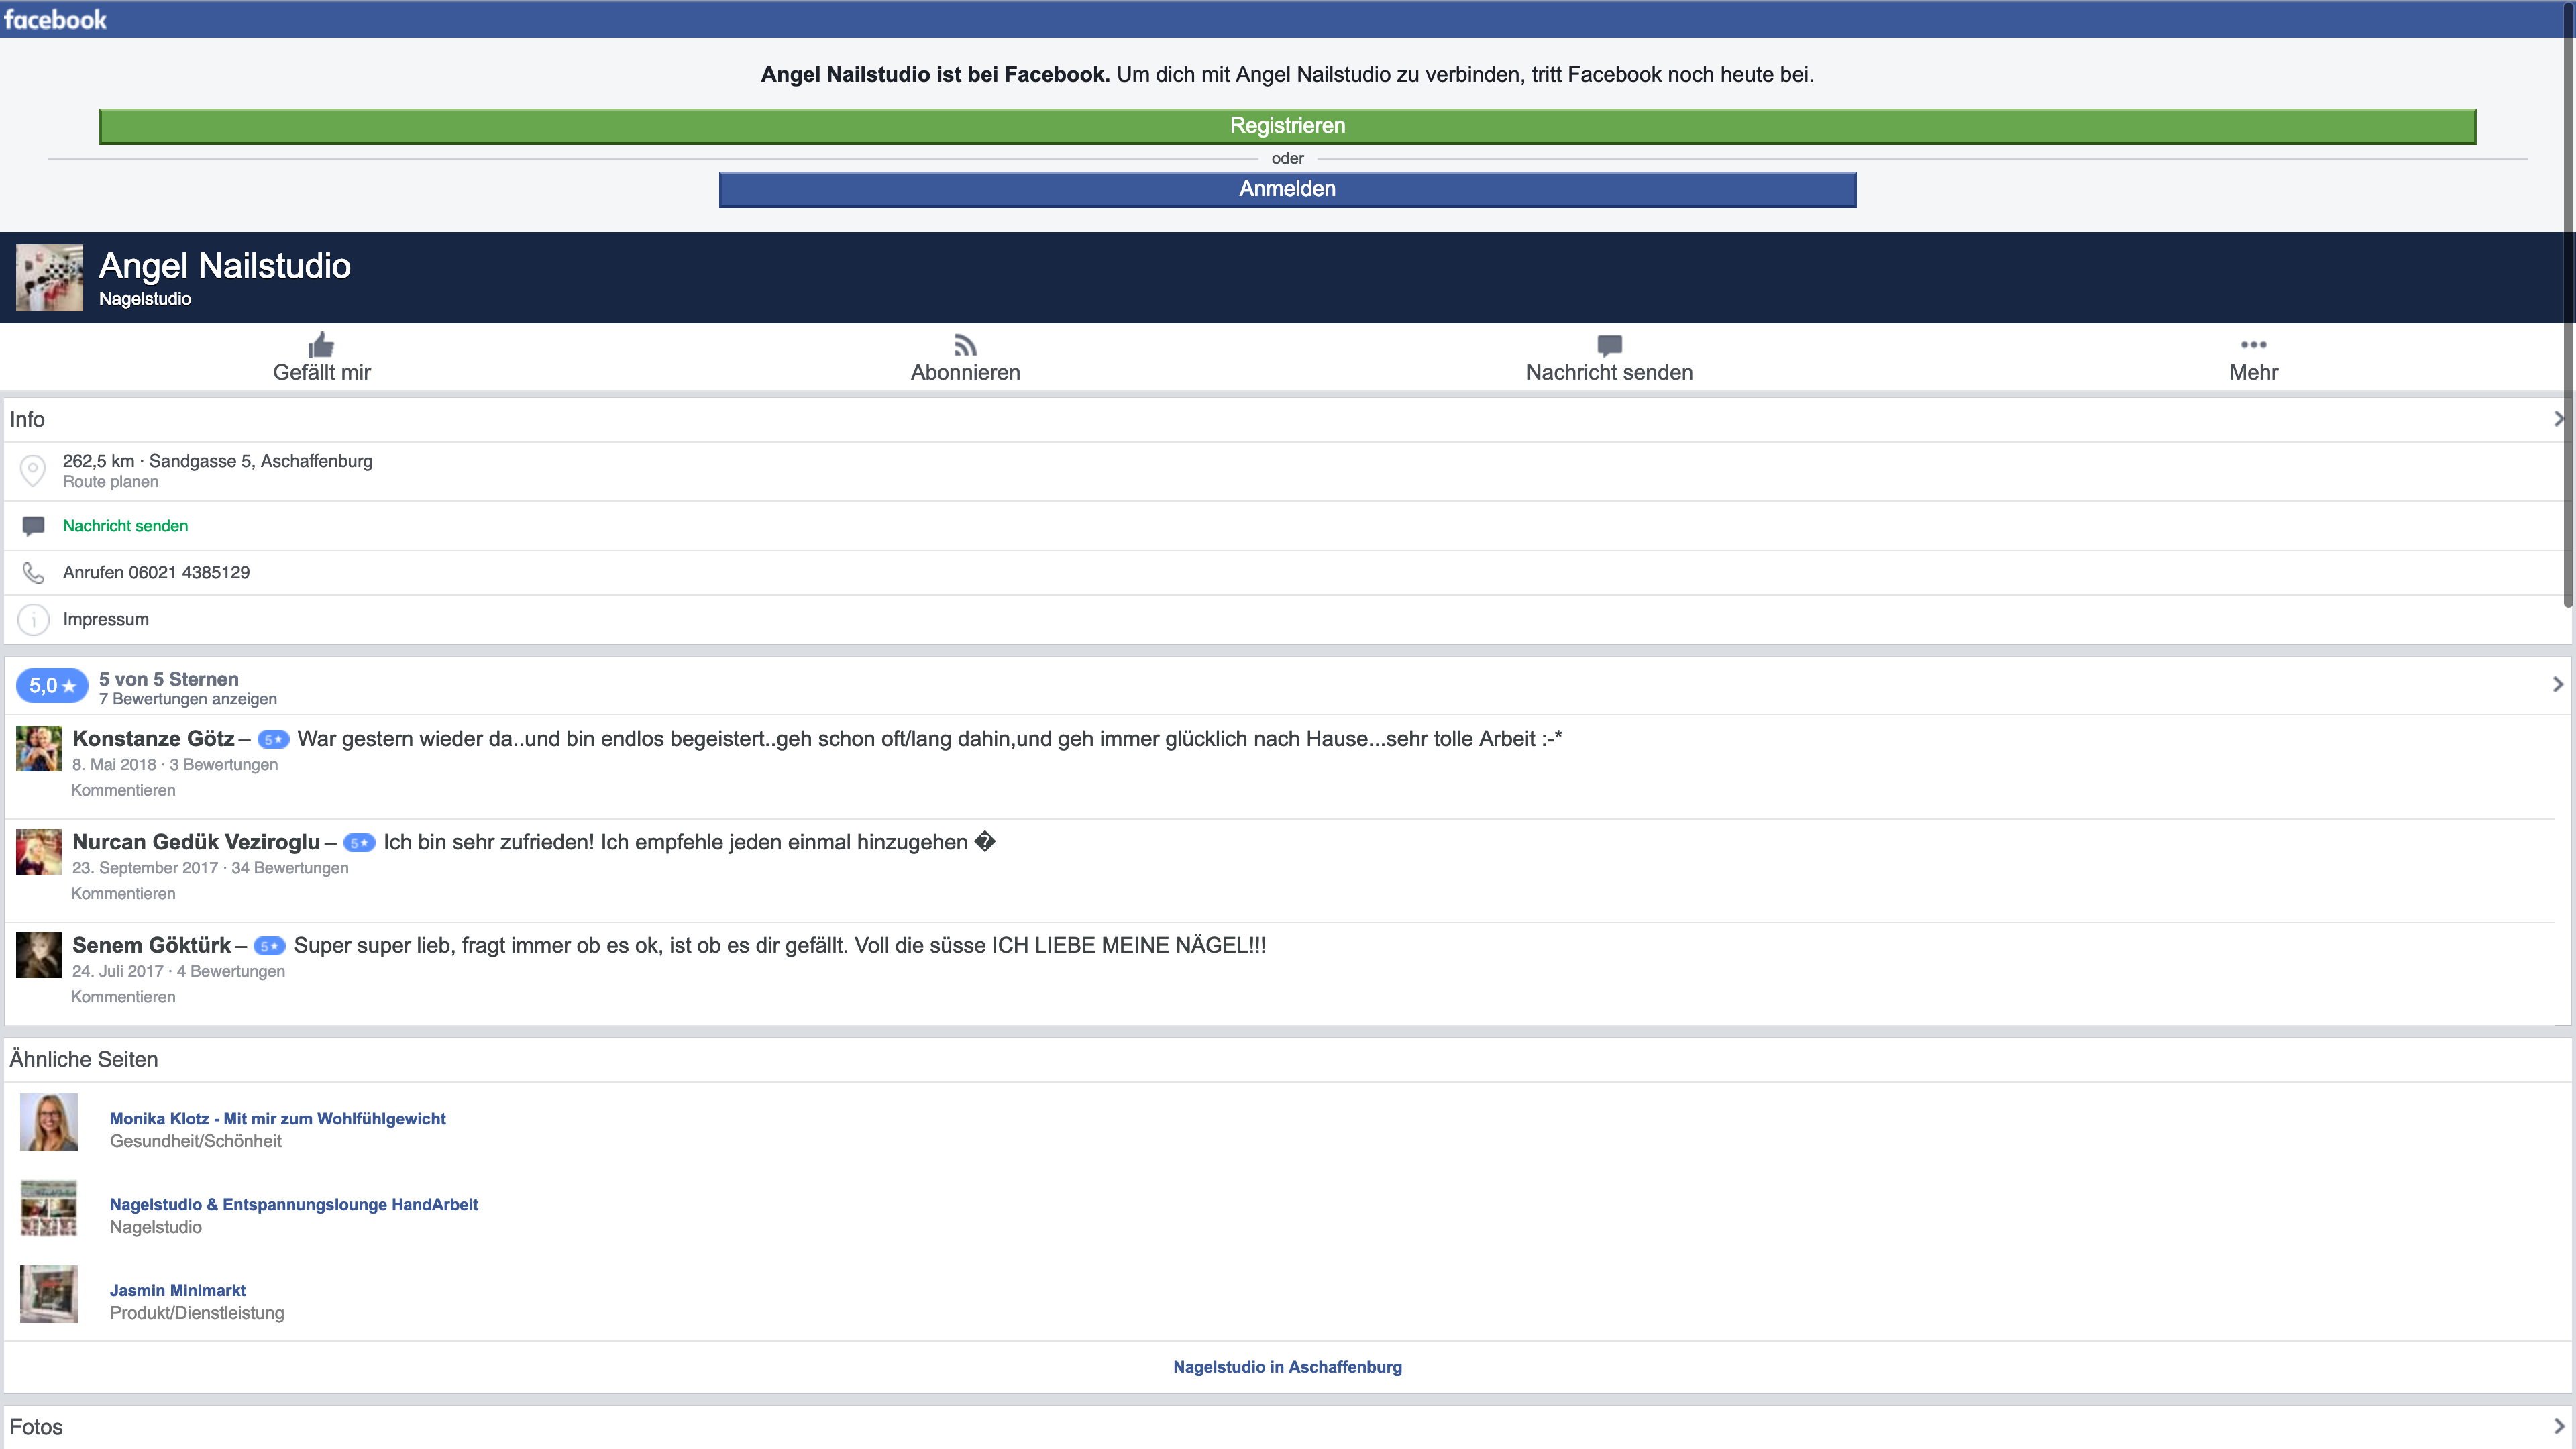Click Nagelstudio in Aschaffenburg link
This screenshot has height=1449, width=2576.
click(x=1287, y=1367)
